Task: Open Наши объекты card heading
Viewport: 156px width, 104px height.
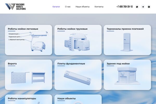Action: pyautogui.click(x=67, y=99)
